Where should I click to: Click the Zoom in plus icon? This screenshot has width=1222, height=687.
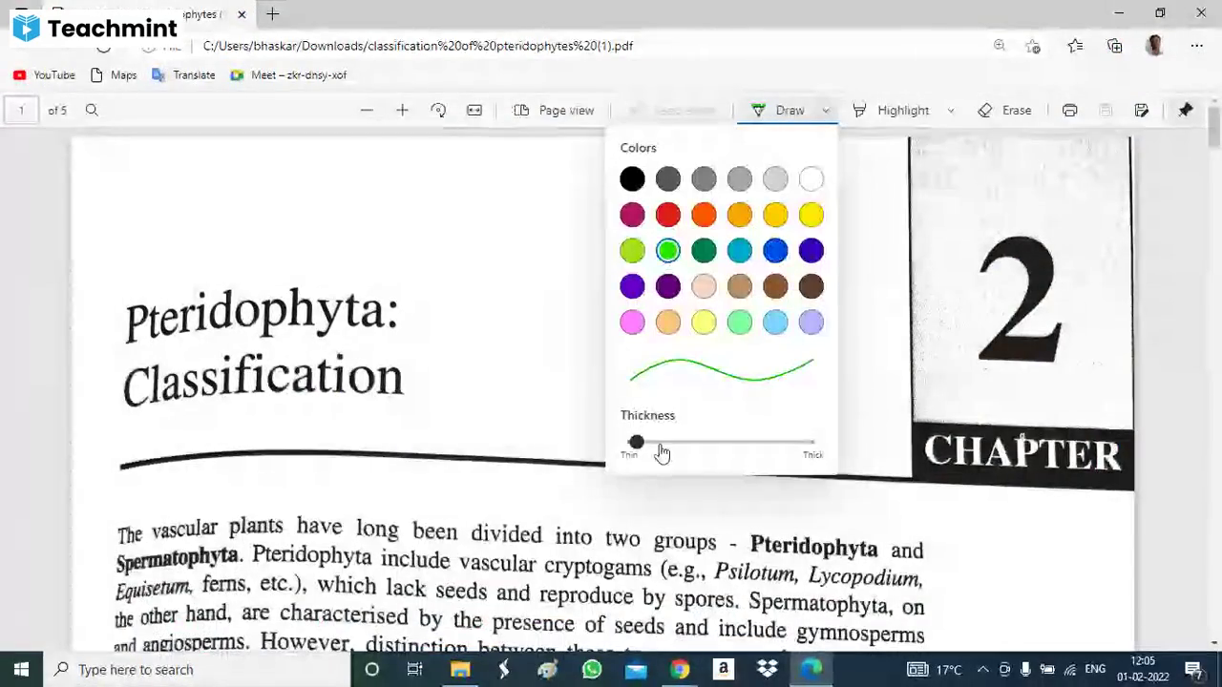click(402, 111)
